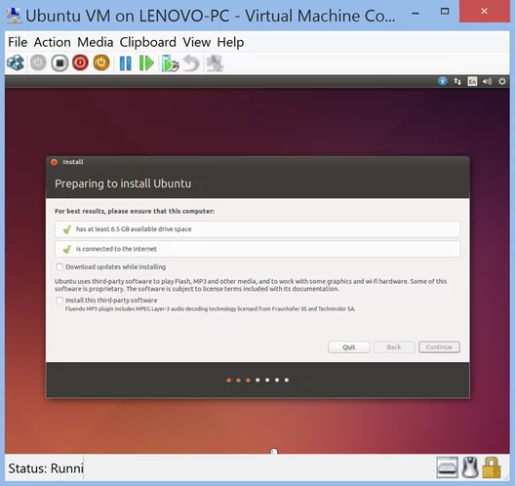Click the Fluendo MP3 plugin license note

210,309
